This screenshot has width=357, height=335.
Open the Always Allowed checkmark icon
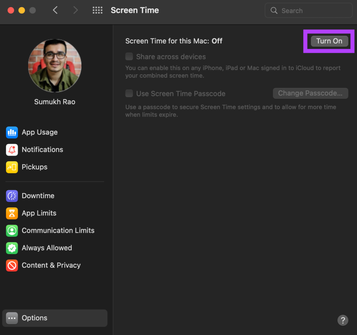click(12, 248)
